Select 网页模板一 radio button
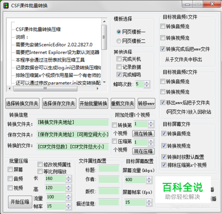Viewport: 222px width, 214px height. coord(119,32)
